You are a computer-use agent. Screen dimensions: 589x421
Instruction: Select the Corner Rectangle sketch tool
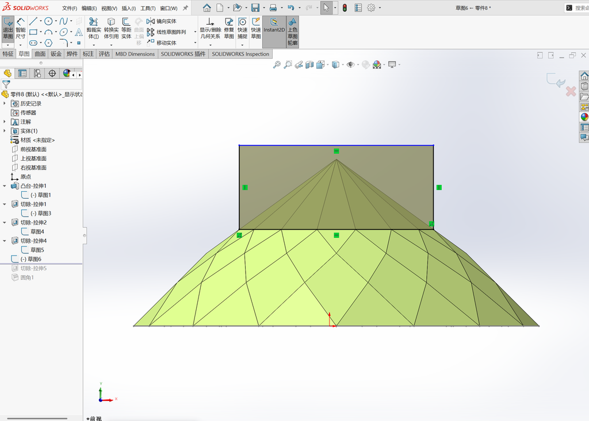pyautogui.click(x=33, y=32)
